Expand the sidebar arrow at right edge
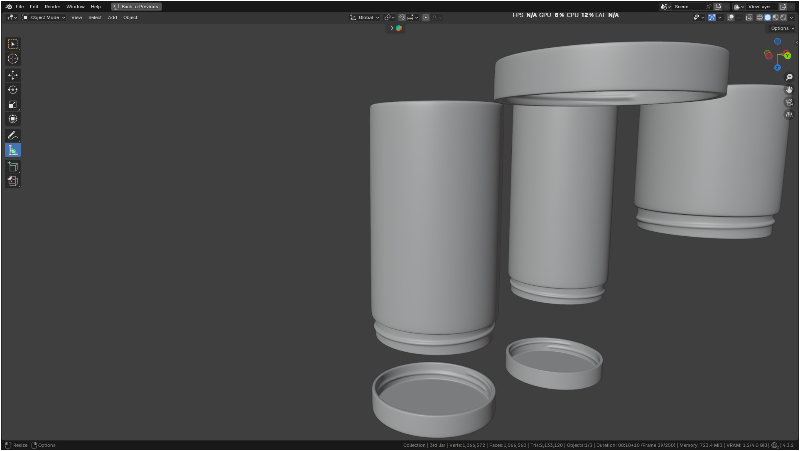Viewport: 800px width, 451px height. (x=796, y=42)
